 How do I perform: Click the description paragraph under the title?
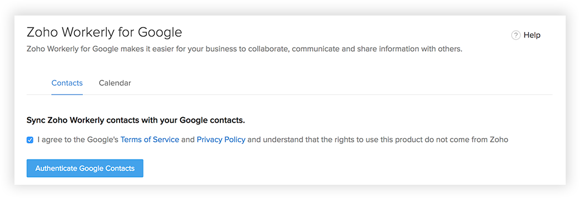(x=245, y=49)
